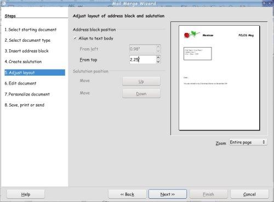This screenshot has width=274, height=202.
Task: Click the disabled From left field
Action: (142, 49)
